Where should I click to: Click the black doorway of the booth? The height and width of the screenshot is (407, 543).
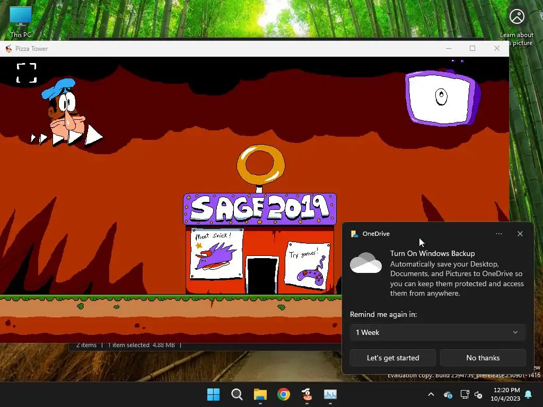click(262, 276)
